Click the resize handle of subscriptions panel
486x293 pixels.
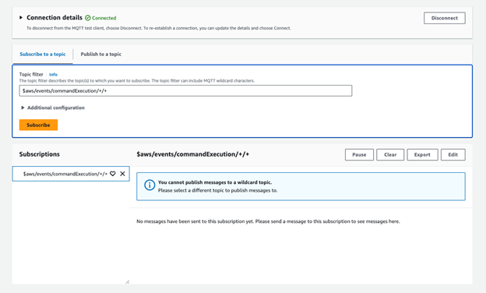click(x=127, y=281)
